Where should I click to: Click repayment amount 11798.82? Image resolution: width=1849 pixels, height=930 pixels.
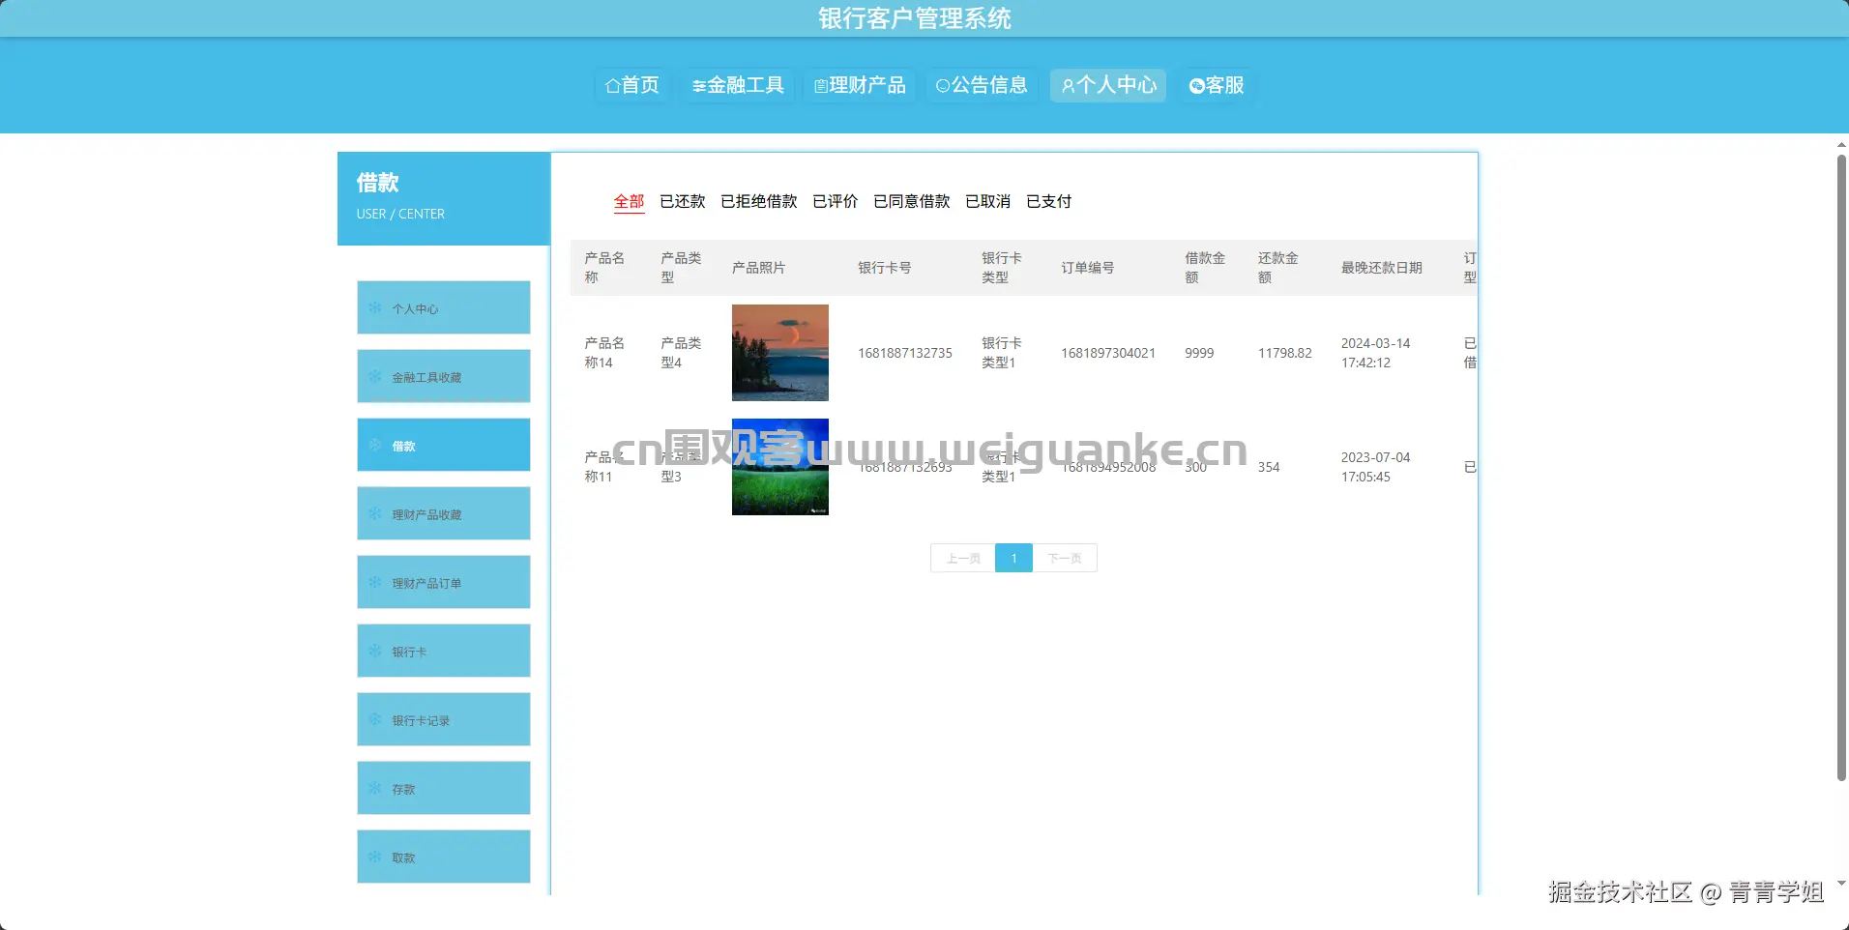tap(1285, 353)
